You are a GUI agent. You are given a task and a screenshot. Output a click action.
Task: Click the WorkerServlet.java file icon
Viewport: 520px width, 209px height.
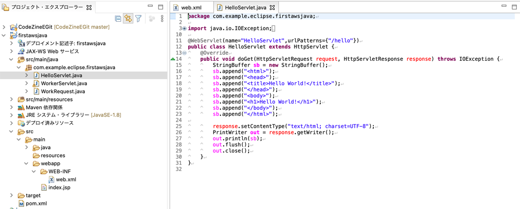(x=36, y=83)
